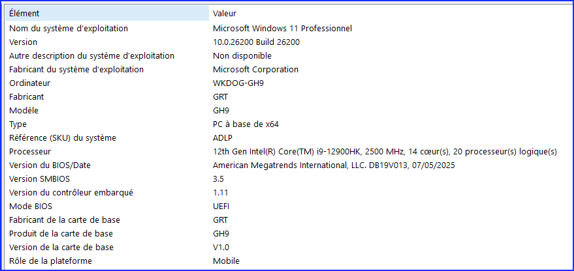
Task: Click value 10.0.26200 Build 26200
Action: [256, 42]
